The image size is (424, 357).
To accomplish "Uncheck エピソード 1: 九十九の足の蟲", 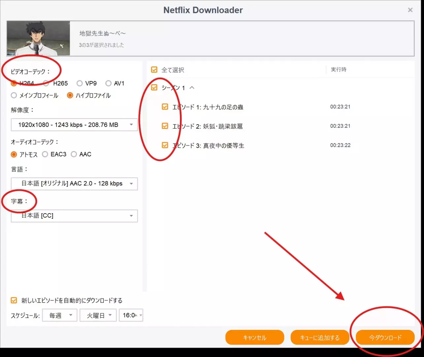I will click(x=165, y=107).
